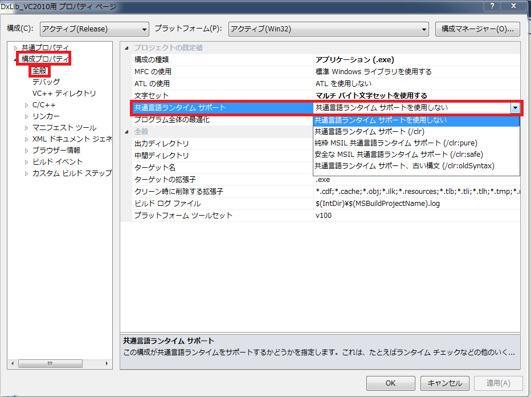The width and height of the screenshot is (531, 397).
Task: Collapse the プロジェクトの既定値 section header
Action: [x=127, y=48]
